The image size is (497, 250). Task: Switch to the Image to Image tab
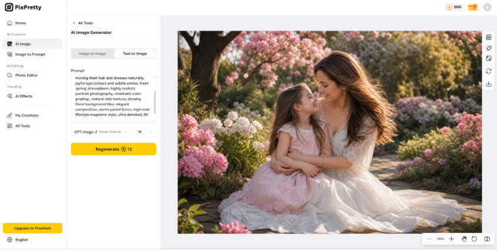pos(92,54)
